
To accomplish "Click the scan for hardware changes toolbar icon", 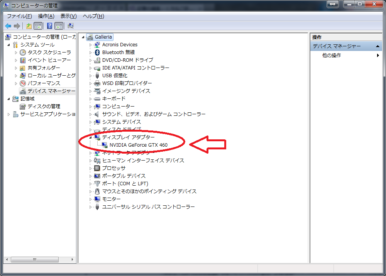I will [71, 26].
